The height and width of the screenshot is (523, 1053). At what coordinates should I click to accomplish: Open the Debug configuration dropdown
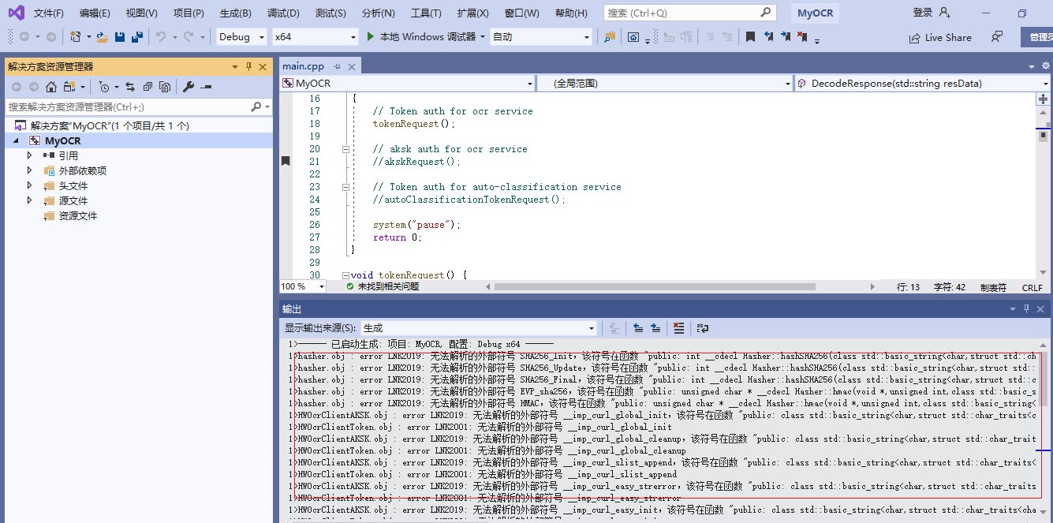point(241,36)
